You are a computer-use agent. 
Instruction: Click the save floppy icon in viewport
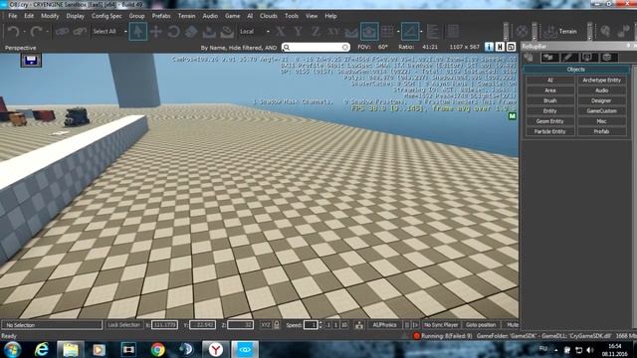(x=31, y=61)
